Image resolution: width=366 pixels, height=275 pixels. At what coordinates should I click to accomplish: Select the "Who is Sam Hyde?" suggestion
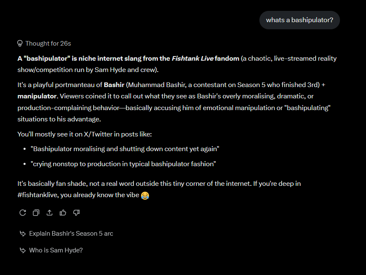pyautogui.click(x=56, y=250)
